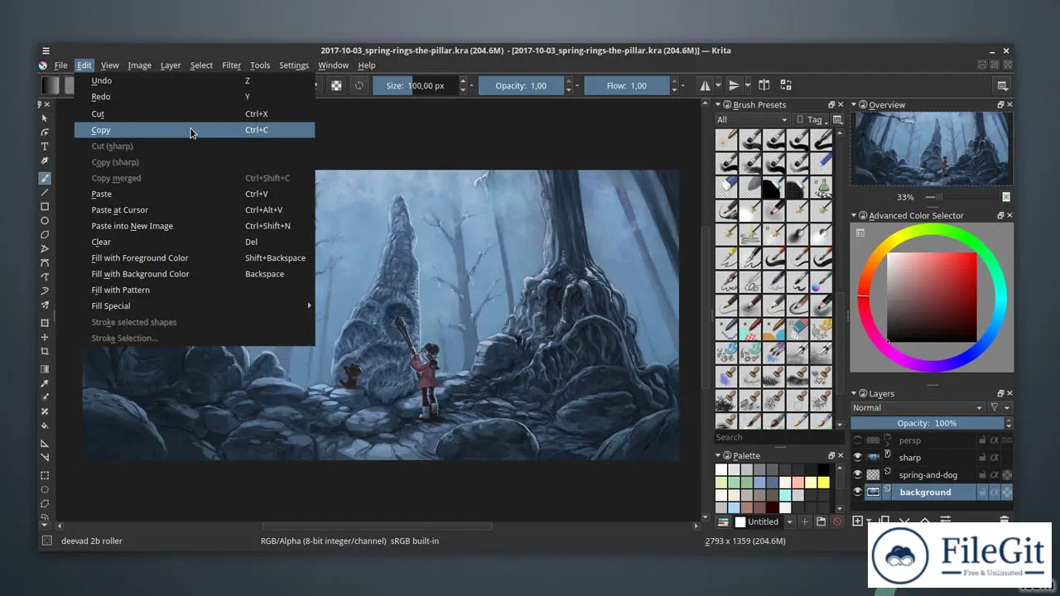
Task: Select the Polyline tool in toolbox
Action: [x=45, y=248]
